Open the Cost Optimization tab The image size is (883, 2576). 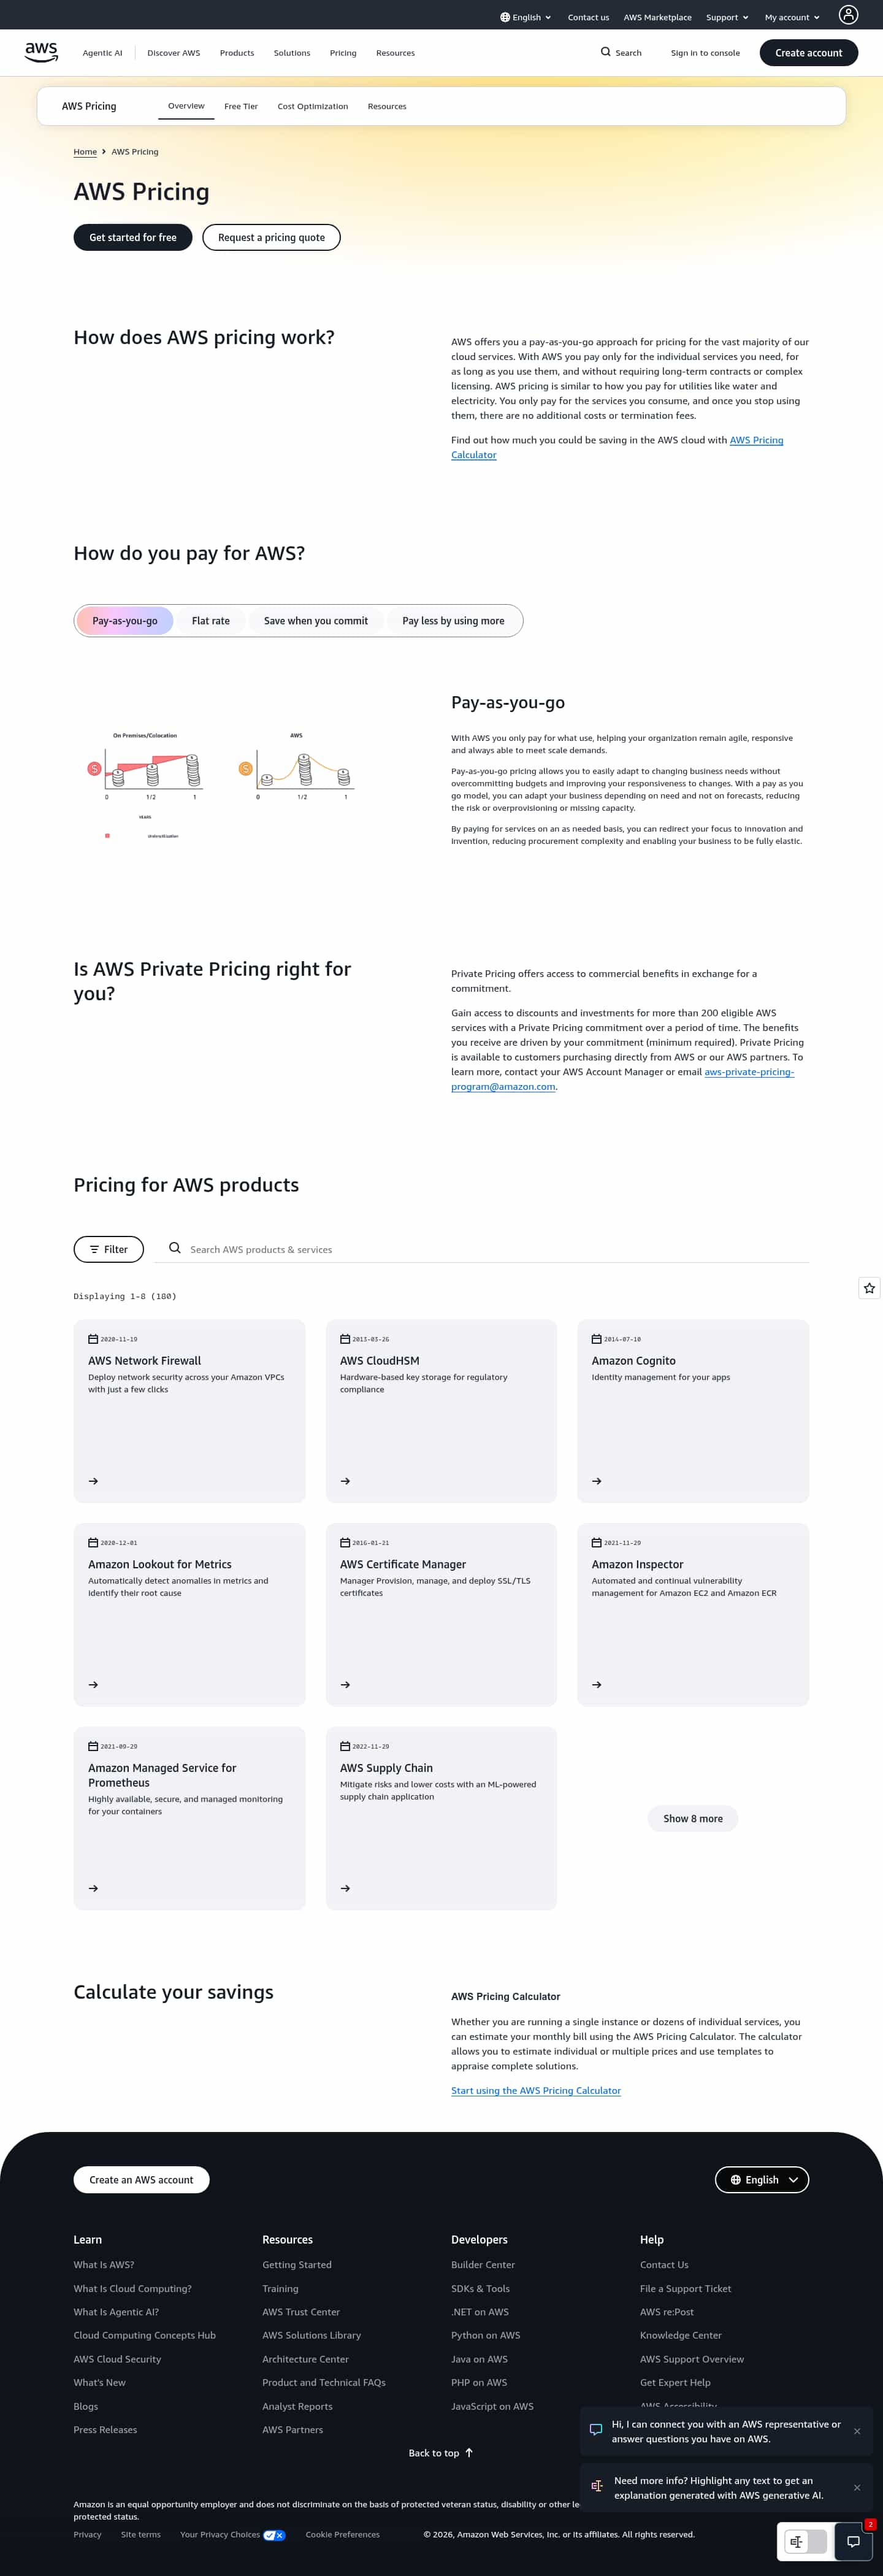point(313,106)
